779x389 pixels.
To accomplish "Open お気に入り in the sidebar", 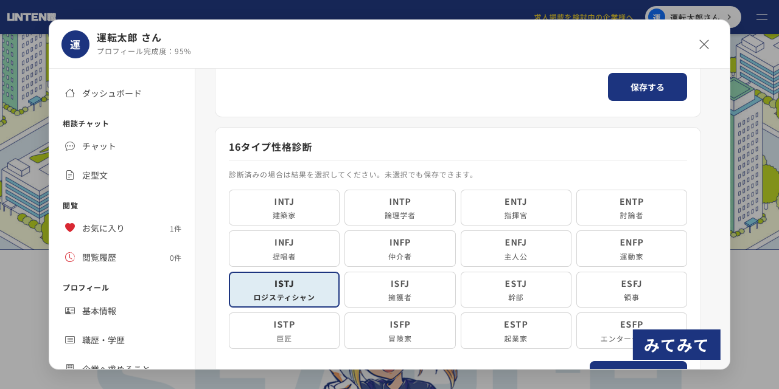I will click(x=122, y=228).
